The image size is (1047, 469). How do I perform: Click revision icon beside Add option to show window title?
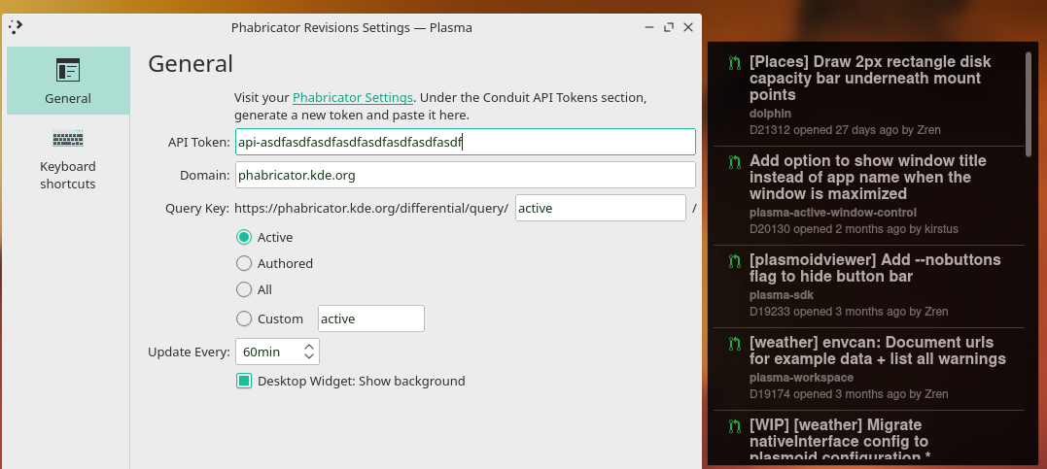point(735,161)
